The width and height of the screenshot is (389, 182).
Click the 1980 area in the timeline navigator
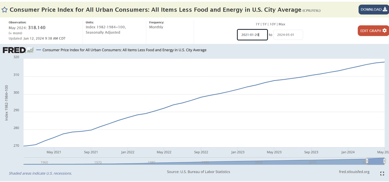[x=151, y=162]
